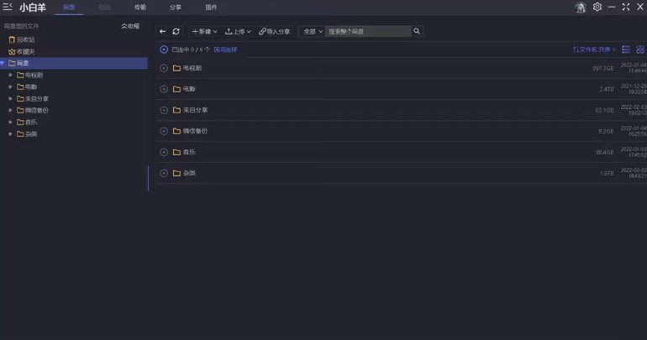Select the 电视剧 row checkbox
This screenshot has width=647, height=340.
[164, 68]
